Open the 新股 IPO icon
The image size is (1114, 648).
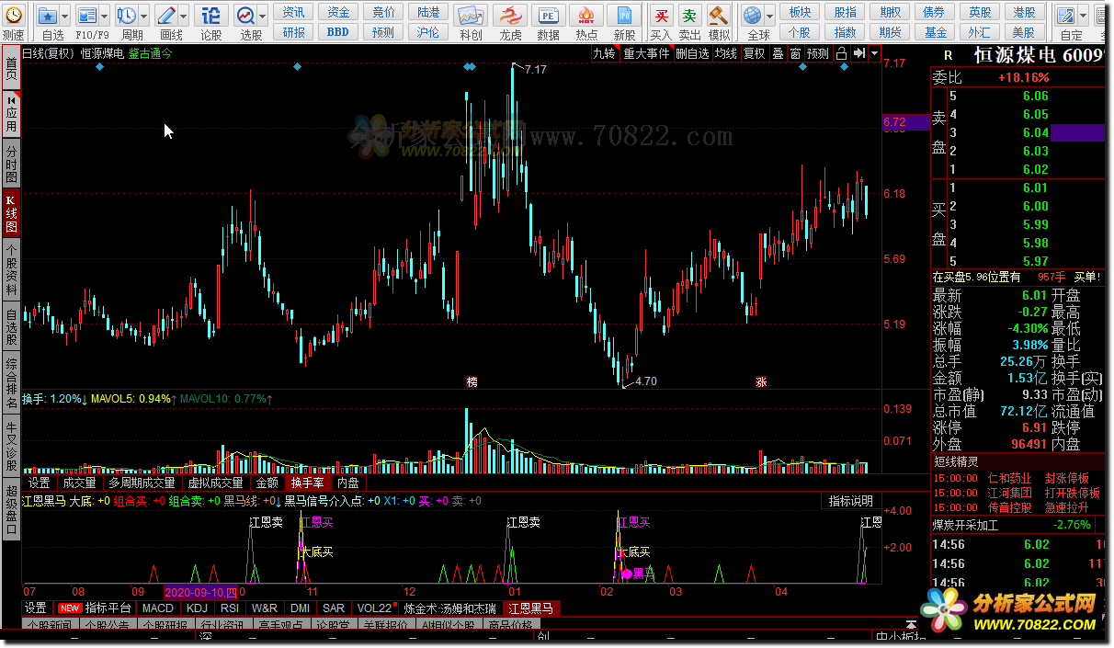point(624,16)
